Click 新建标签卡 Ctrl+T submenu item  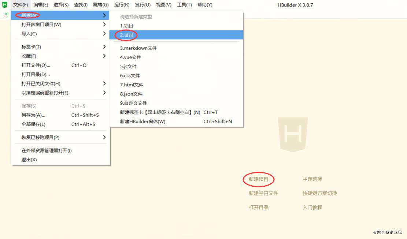[176, 112]
